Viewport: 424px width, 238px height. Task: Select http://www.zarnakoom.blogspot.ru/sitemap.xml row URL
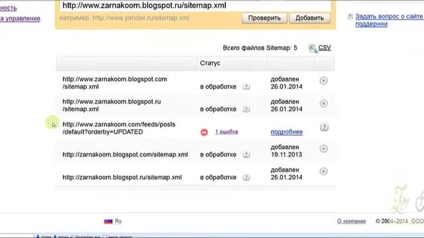(112, 105)
